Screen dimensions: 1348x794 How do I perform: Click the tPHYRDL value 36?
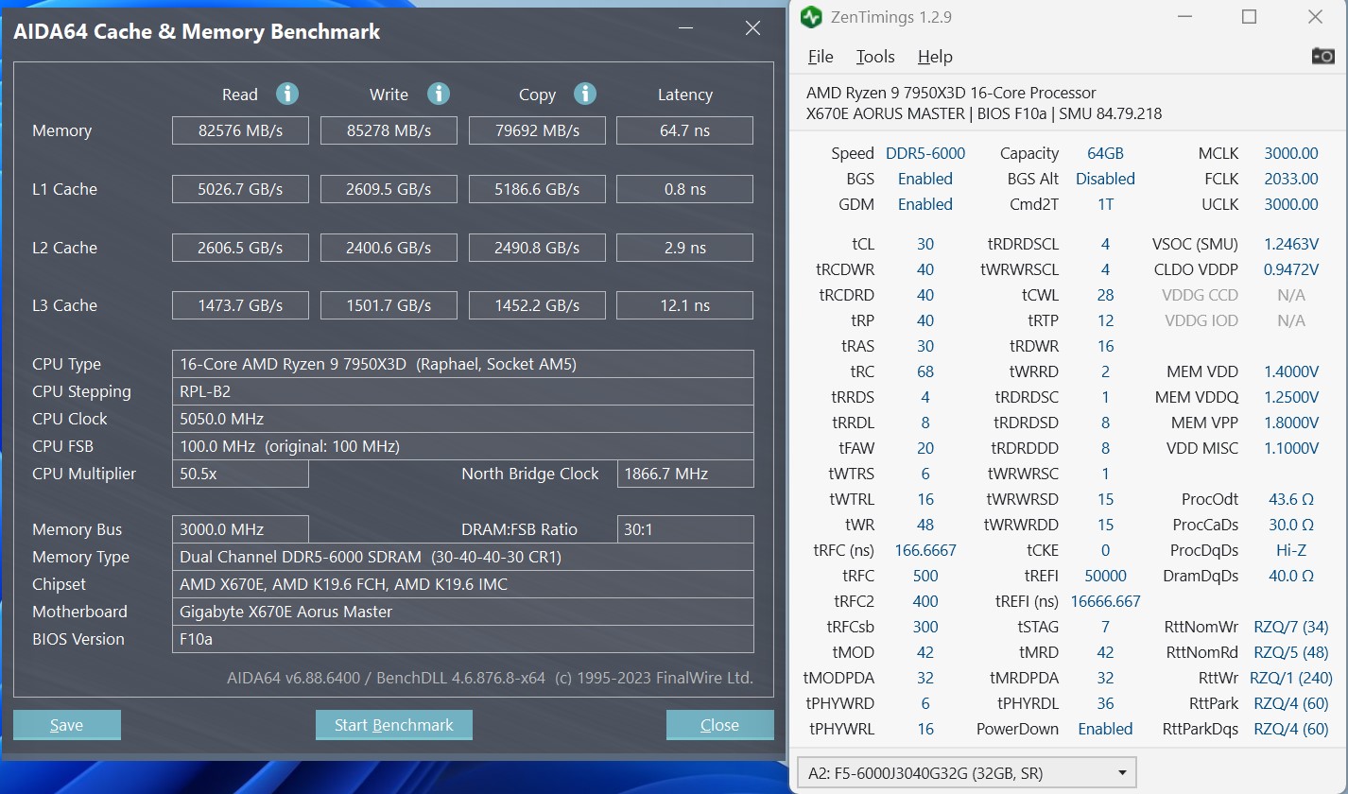(1105, 703)
